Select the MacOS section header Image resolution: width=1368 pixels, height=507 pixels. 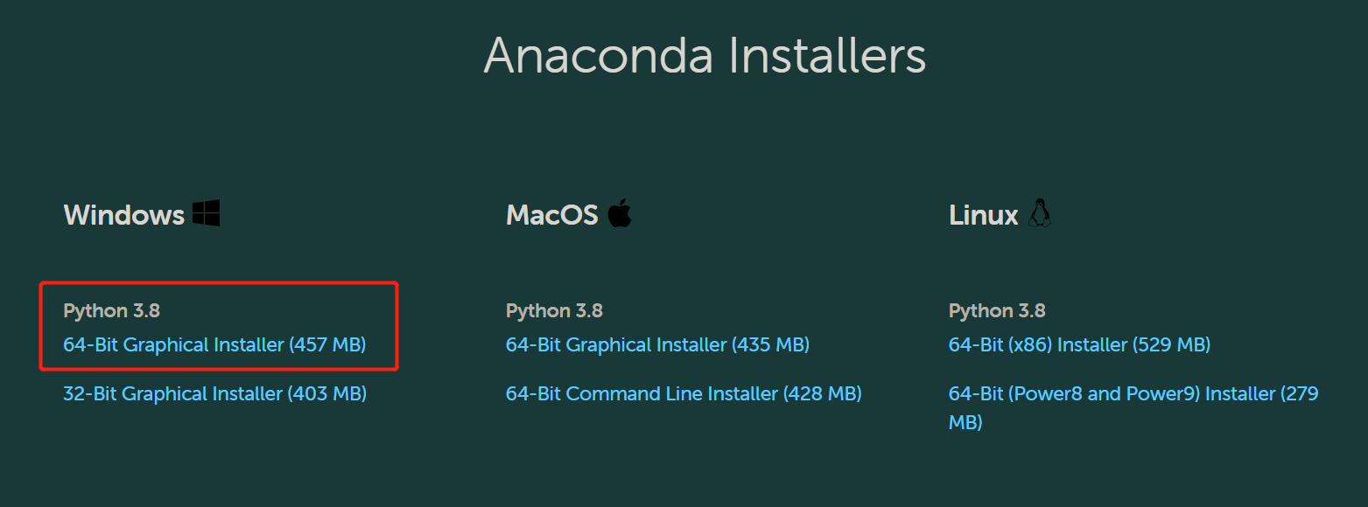coord(552,214)
